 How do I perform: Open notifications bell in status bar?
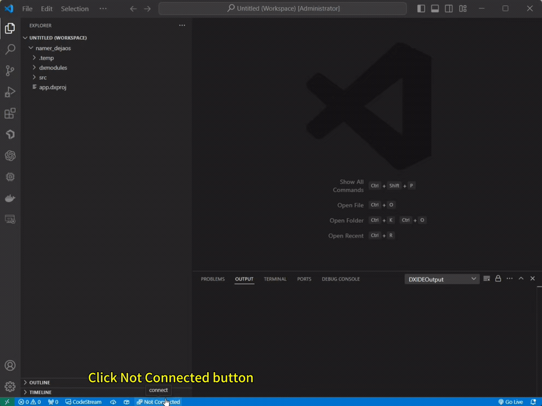pos(533,402)
